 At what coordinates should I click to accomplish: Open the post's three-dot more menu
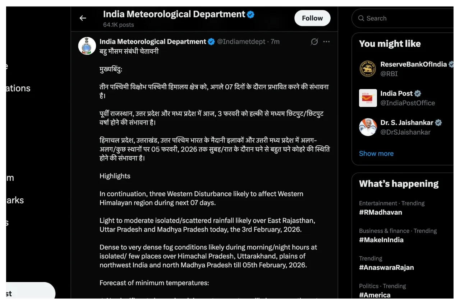326,42
